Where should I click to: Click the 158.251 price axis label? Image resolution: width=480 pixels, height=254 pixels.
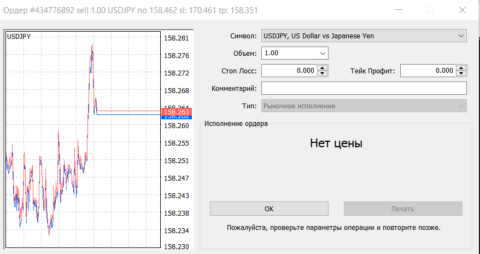[177, 160]
